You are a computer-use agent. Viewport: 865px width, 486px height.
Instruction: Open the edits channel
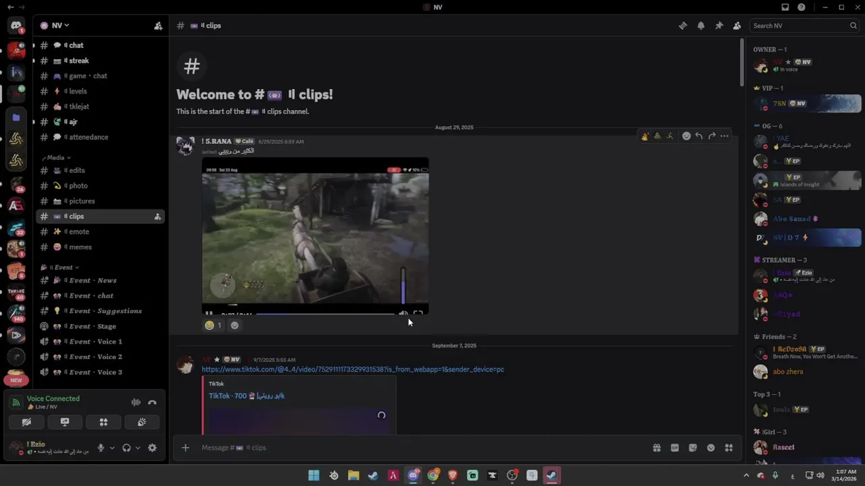[x=100, y=171]
